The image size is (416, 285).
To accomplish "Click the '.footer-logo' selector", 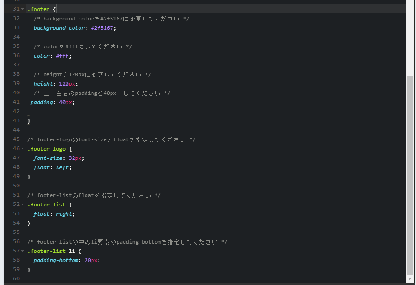I will [x=46, y=149].
